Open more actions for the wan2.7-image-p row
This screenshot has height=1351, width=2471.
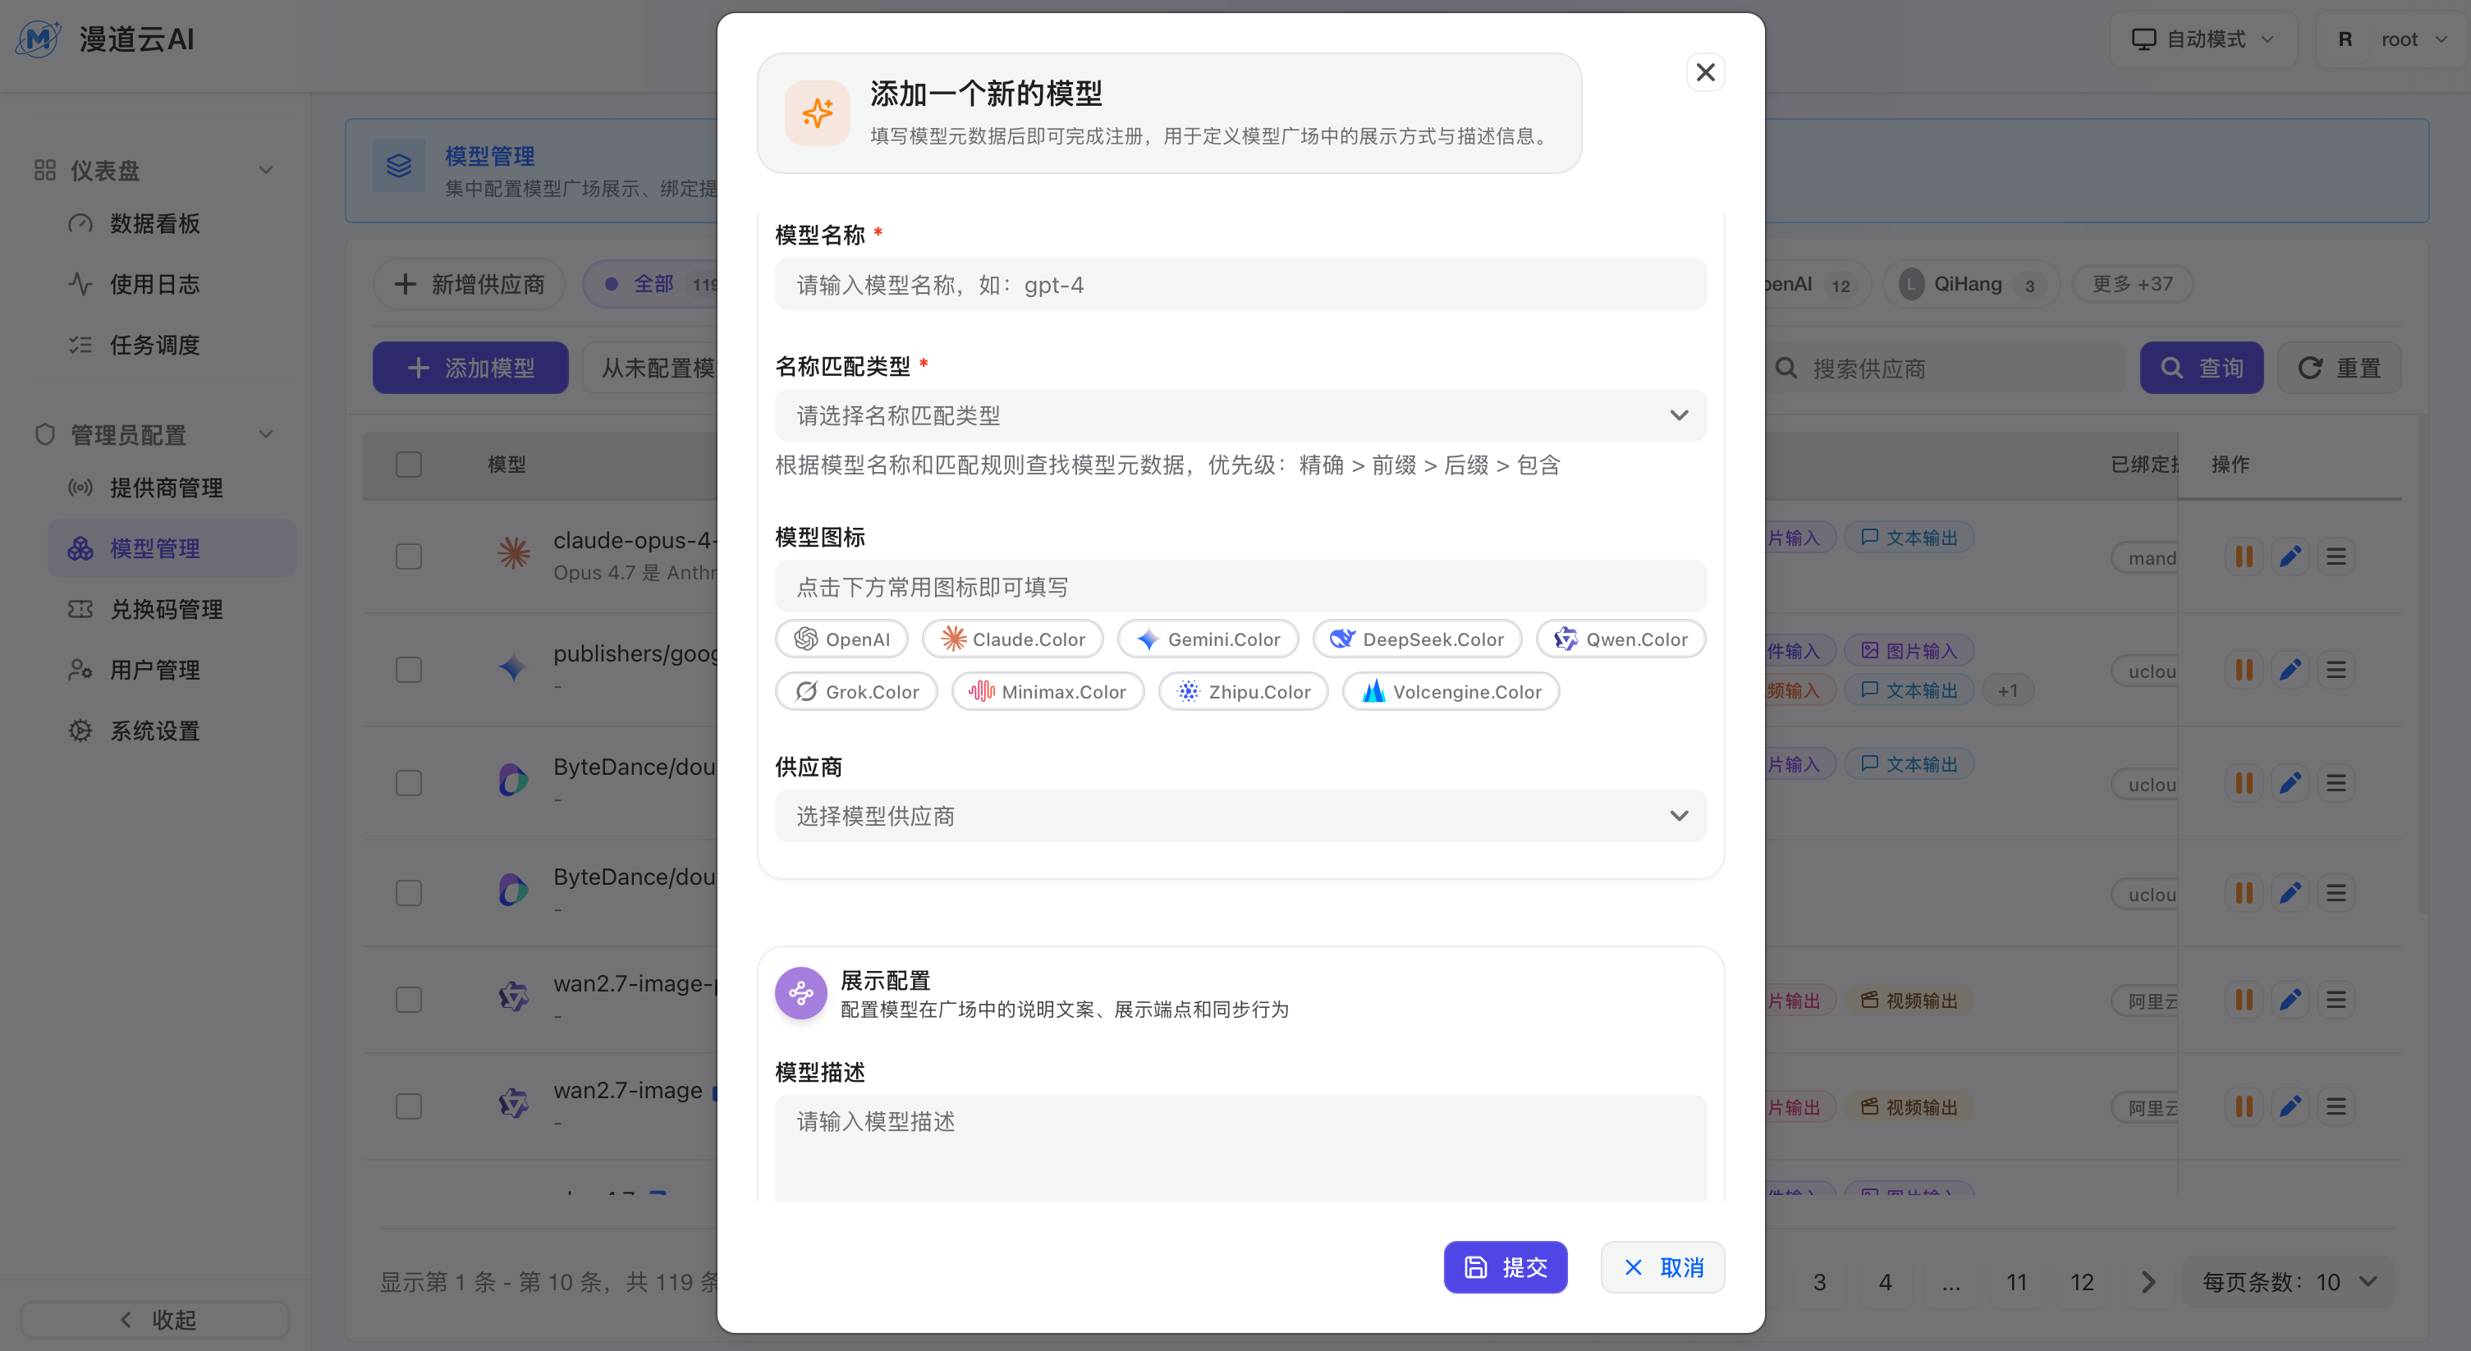click(x=2336, y=1000)
